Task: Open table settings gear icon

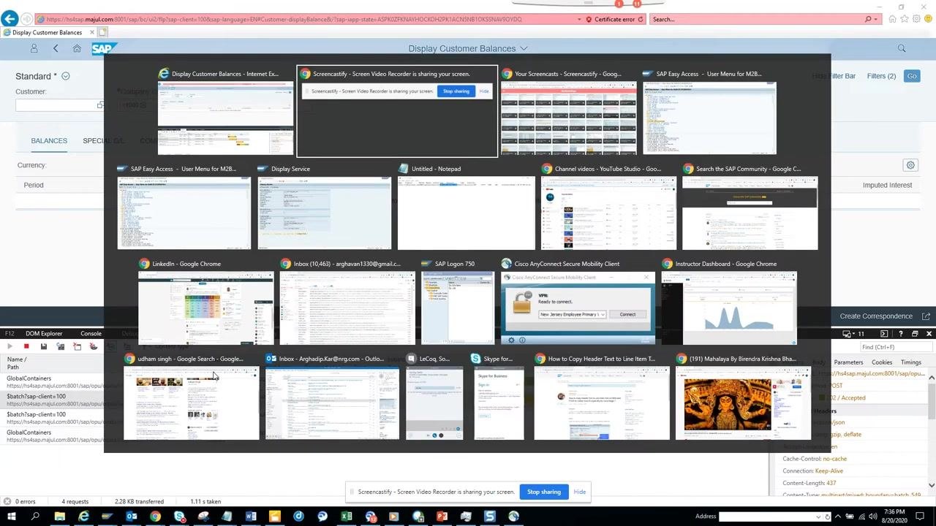Action: click(x=910, y=165)
